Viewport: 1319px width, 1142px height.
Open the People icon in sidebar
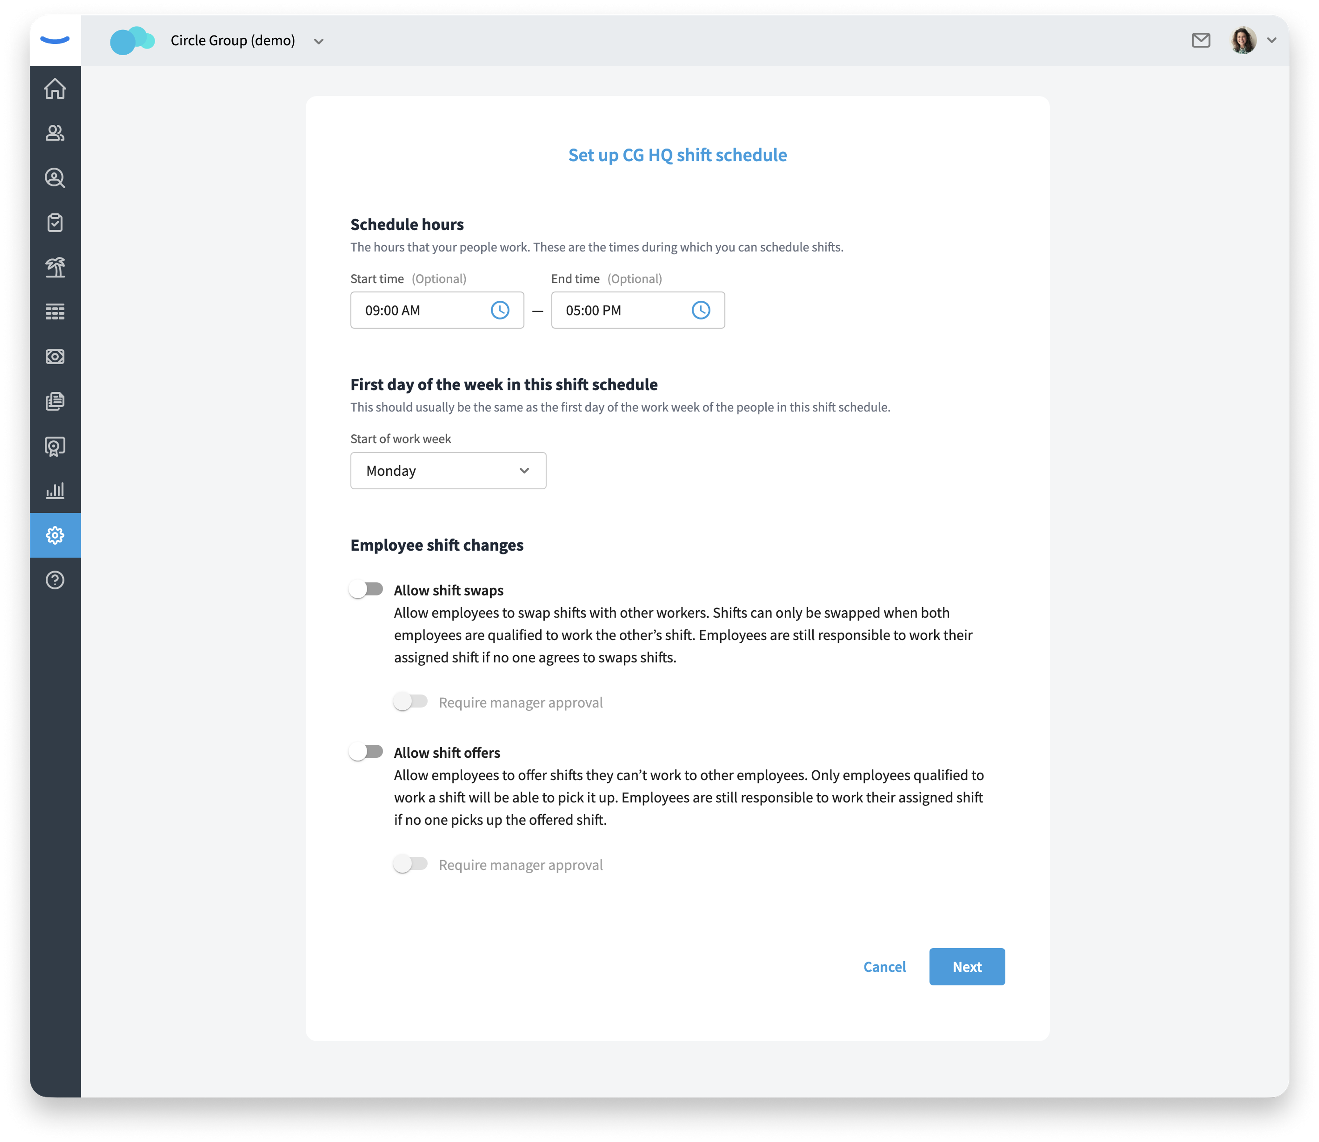(x=55, y=133)
